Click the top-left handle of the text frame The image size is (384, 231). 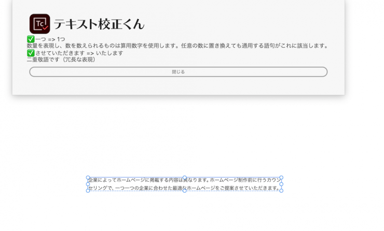(x=88, y=178)
